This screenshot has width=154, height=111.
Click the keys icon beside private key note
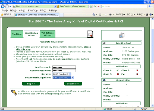click(14, 93)
